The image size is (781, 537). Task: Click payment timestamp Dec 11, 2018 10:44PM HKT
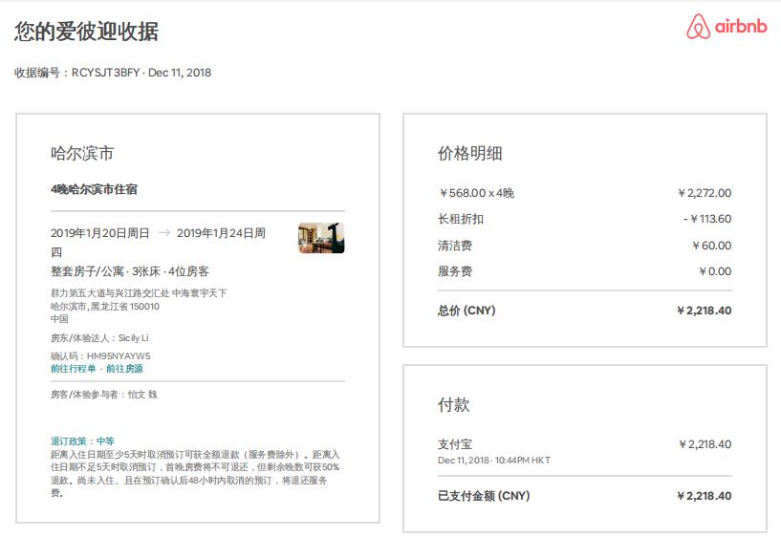[494, 461]
